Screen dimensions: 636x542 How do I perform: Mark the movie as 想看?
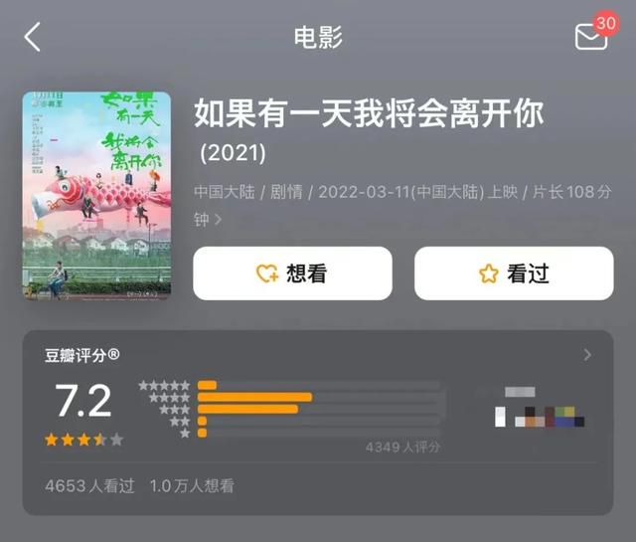point(292,273)
